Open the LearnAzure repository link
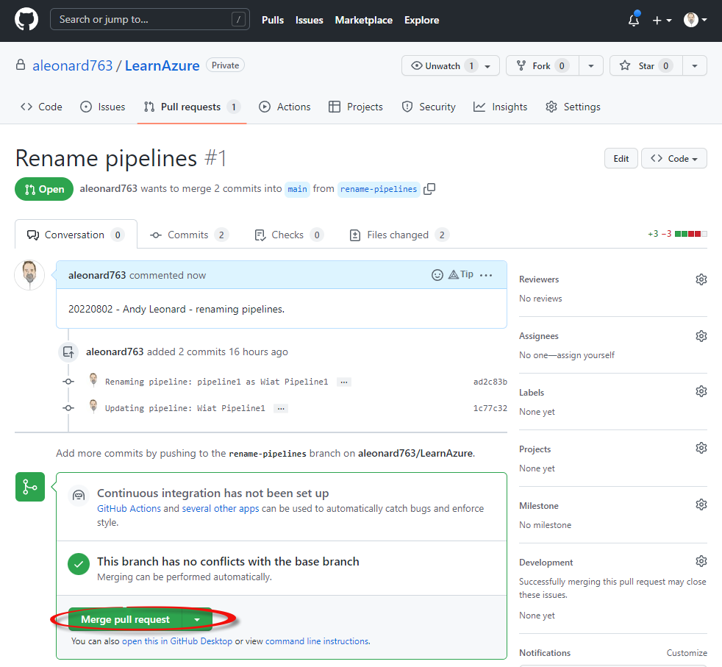The image size is (722, 667). 162,65
